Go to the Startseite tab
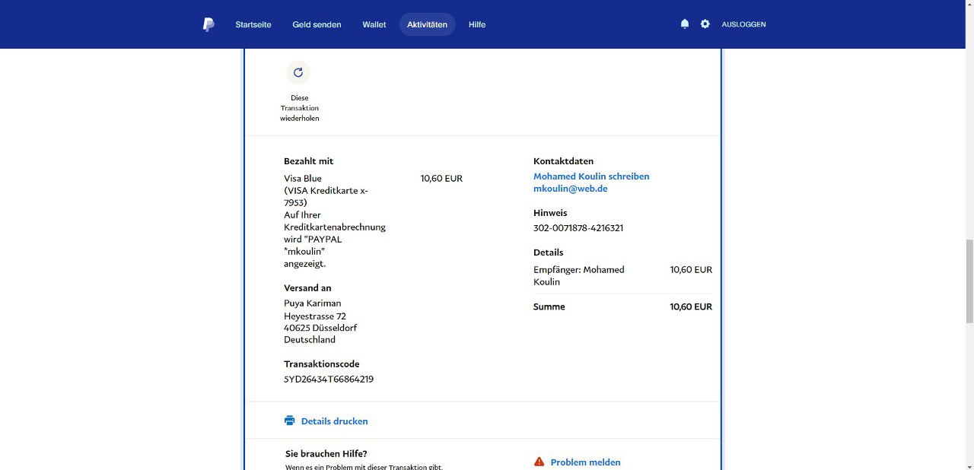 pos(253,24)
